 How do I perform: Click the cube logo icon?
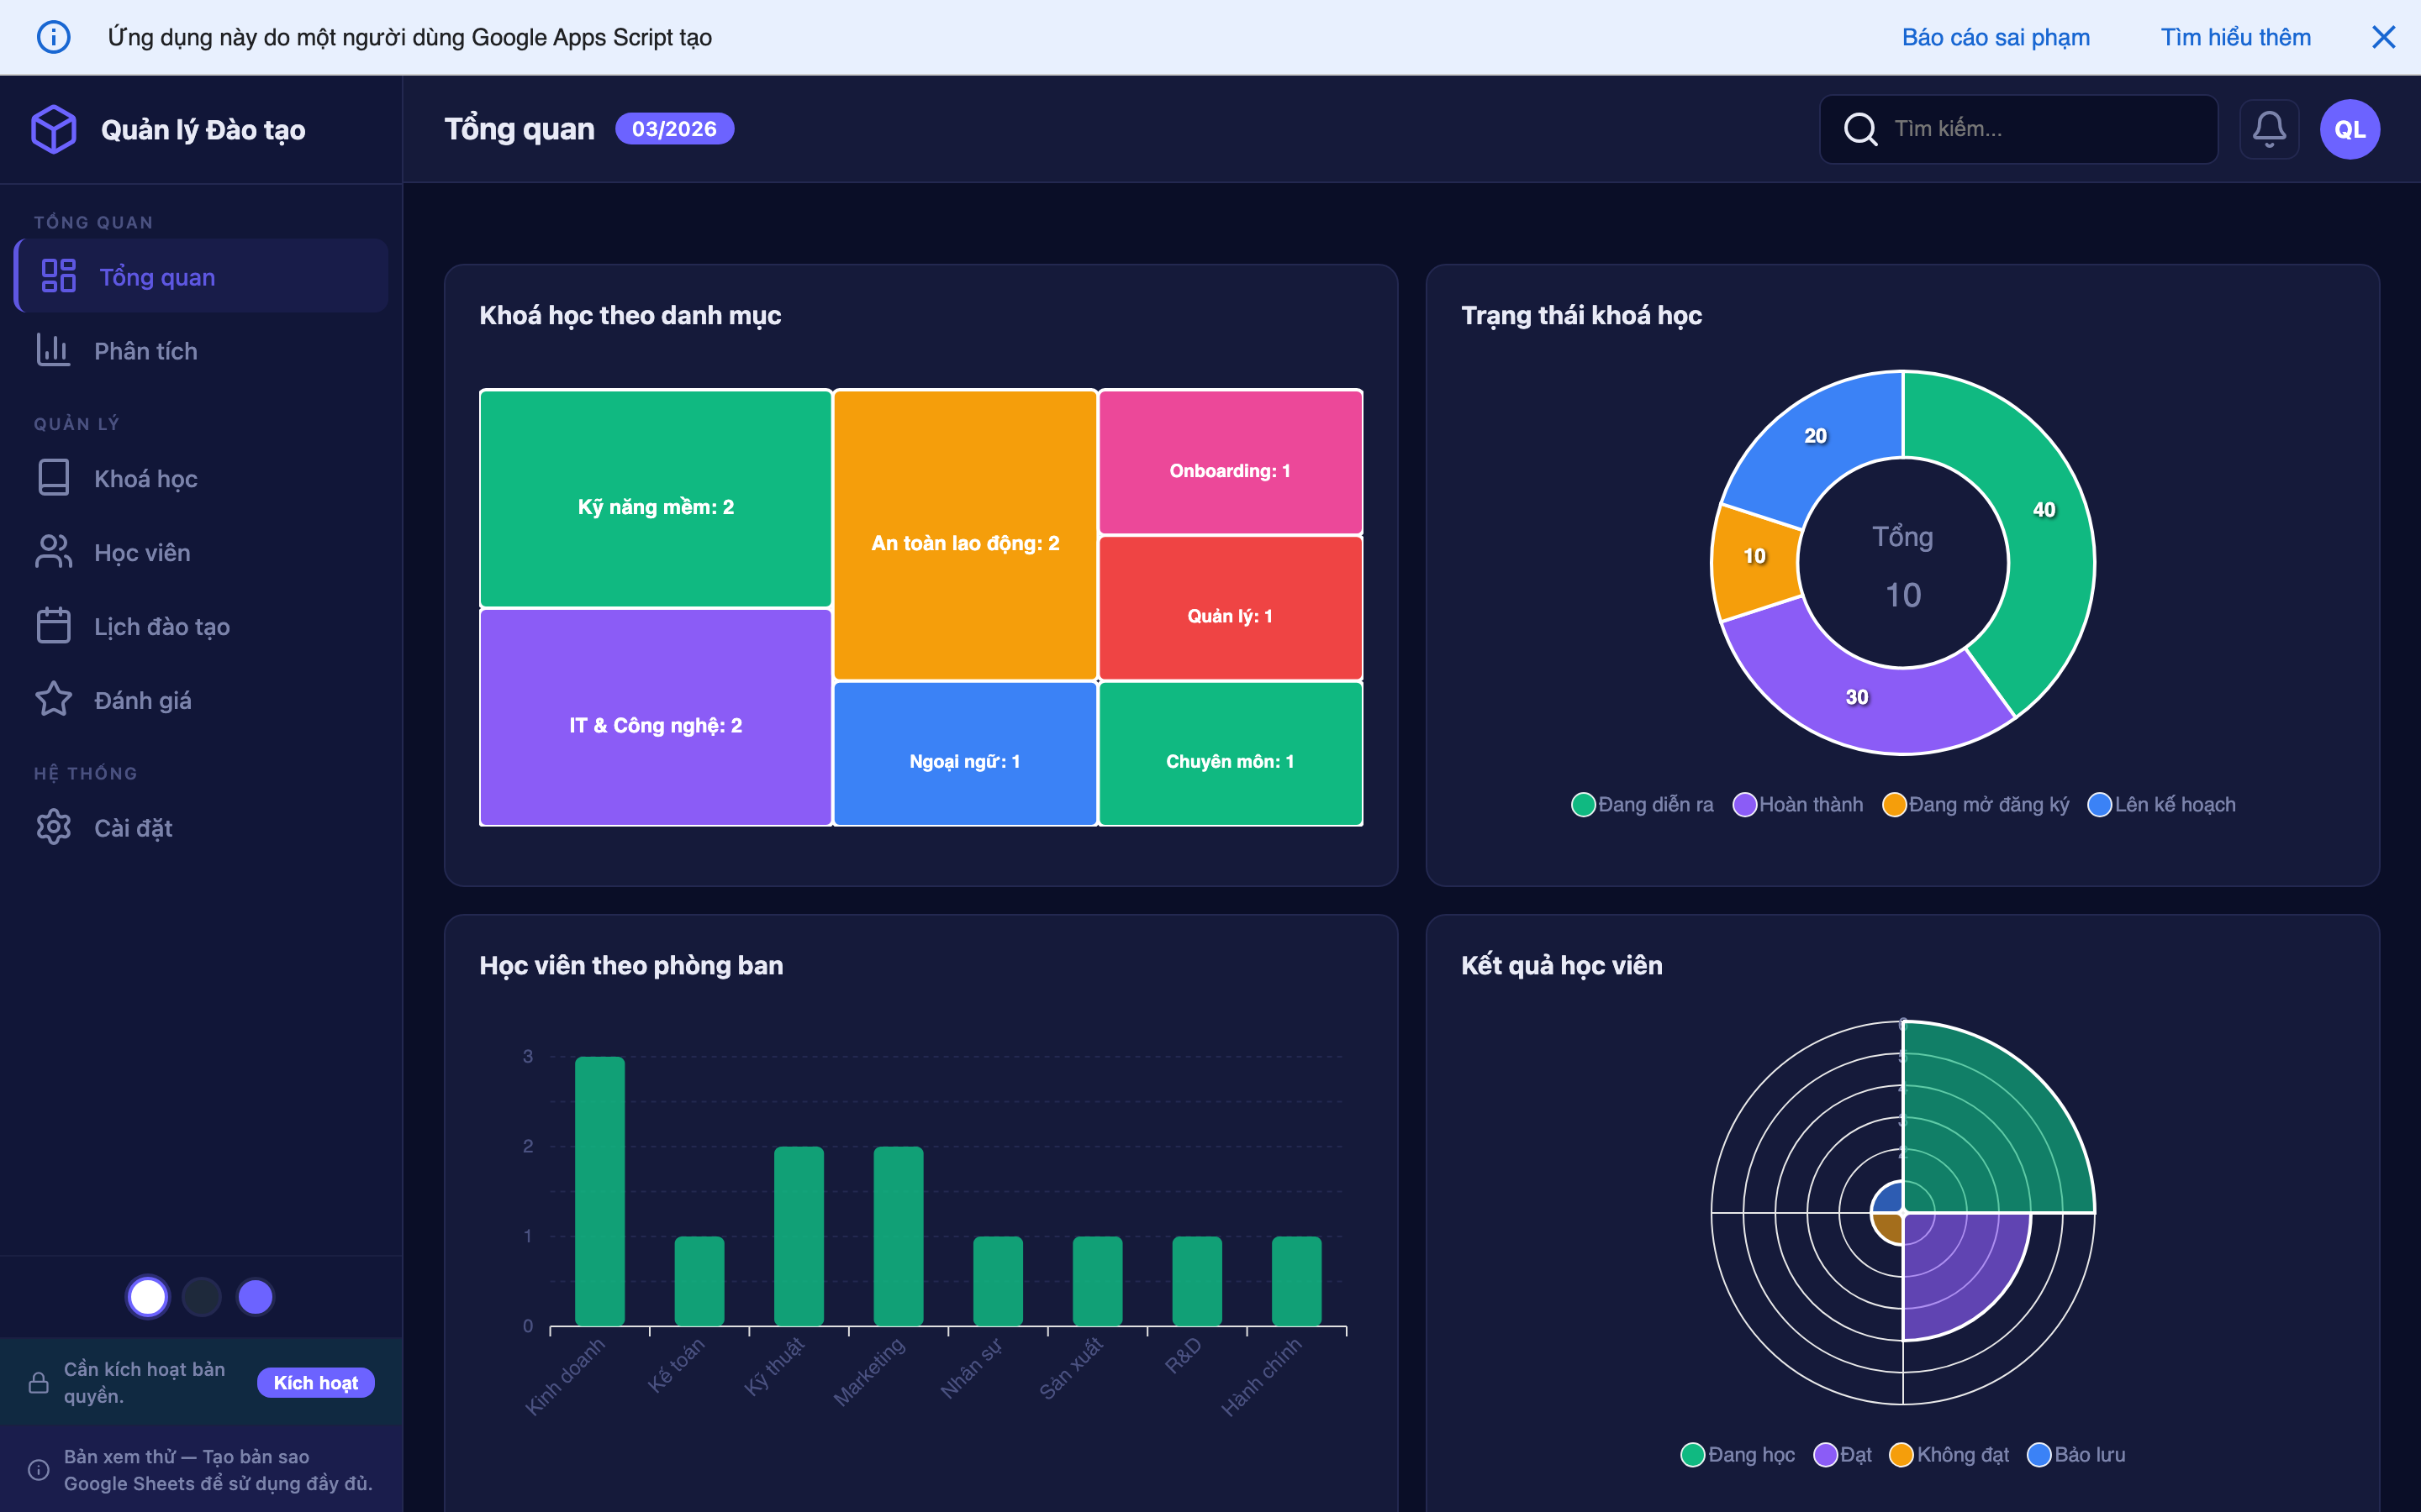54,129
